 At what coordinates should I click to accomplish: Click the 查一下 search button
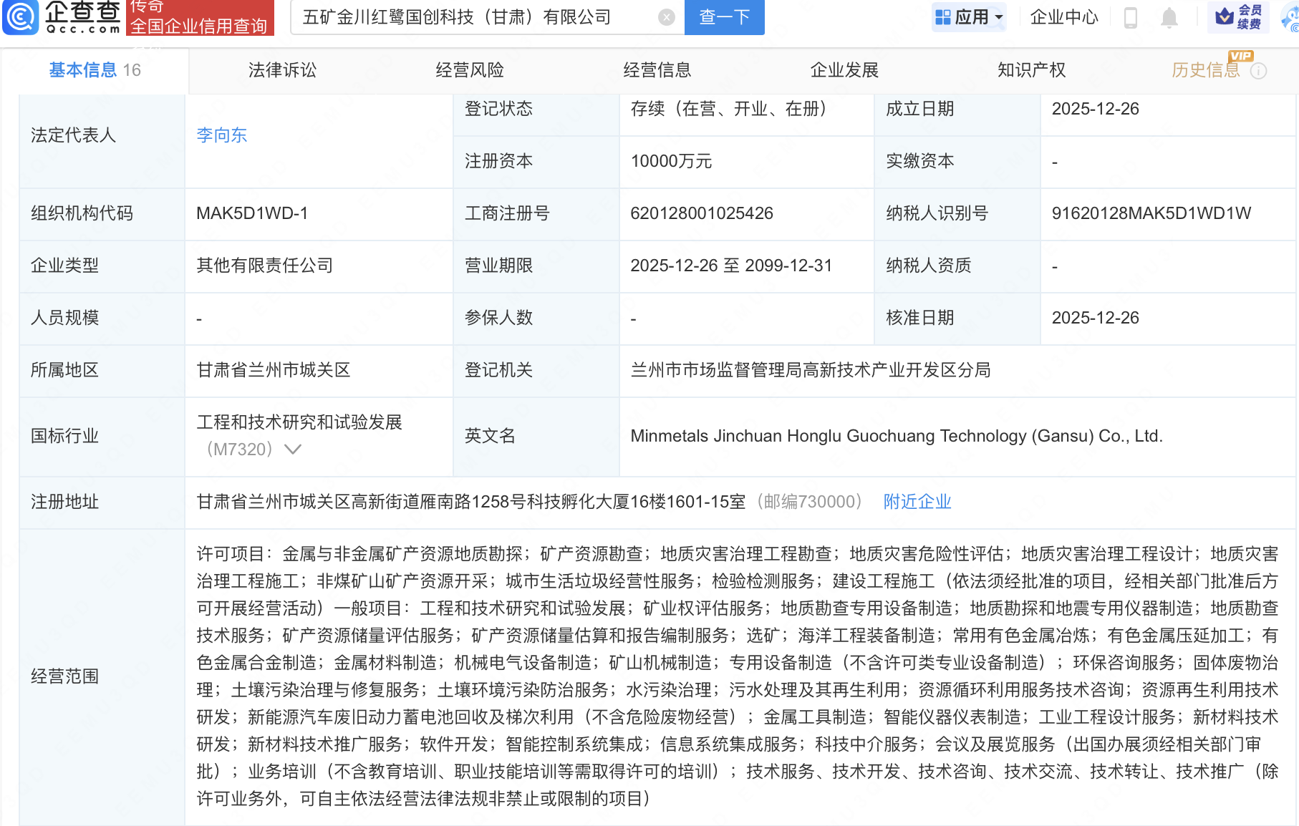coord(724,17)
